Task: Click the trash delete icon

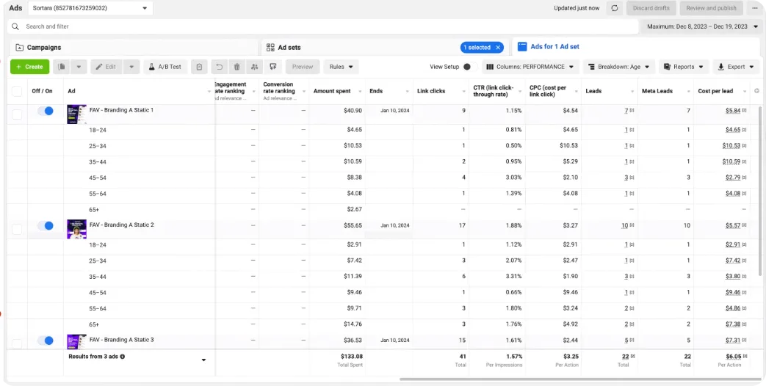Action: tap(237, 67)
